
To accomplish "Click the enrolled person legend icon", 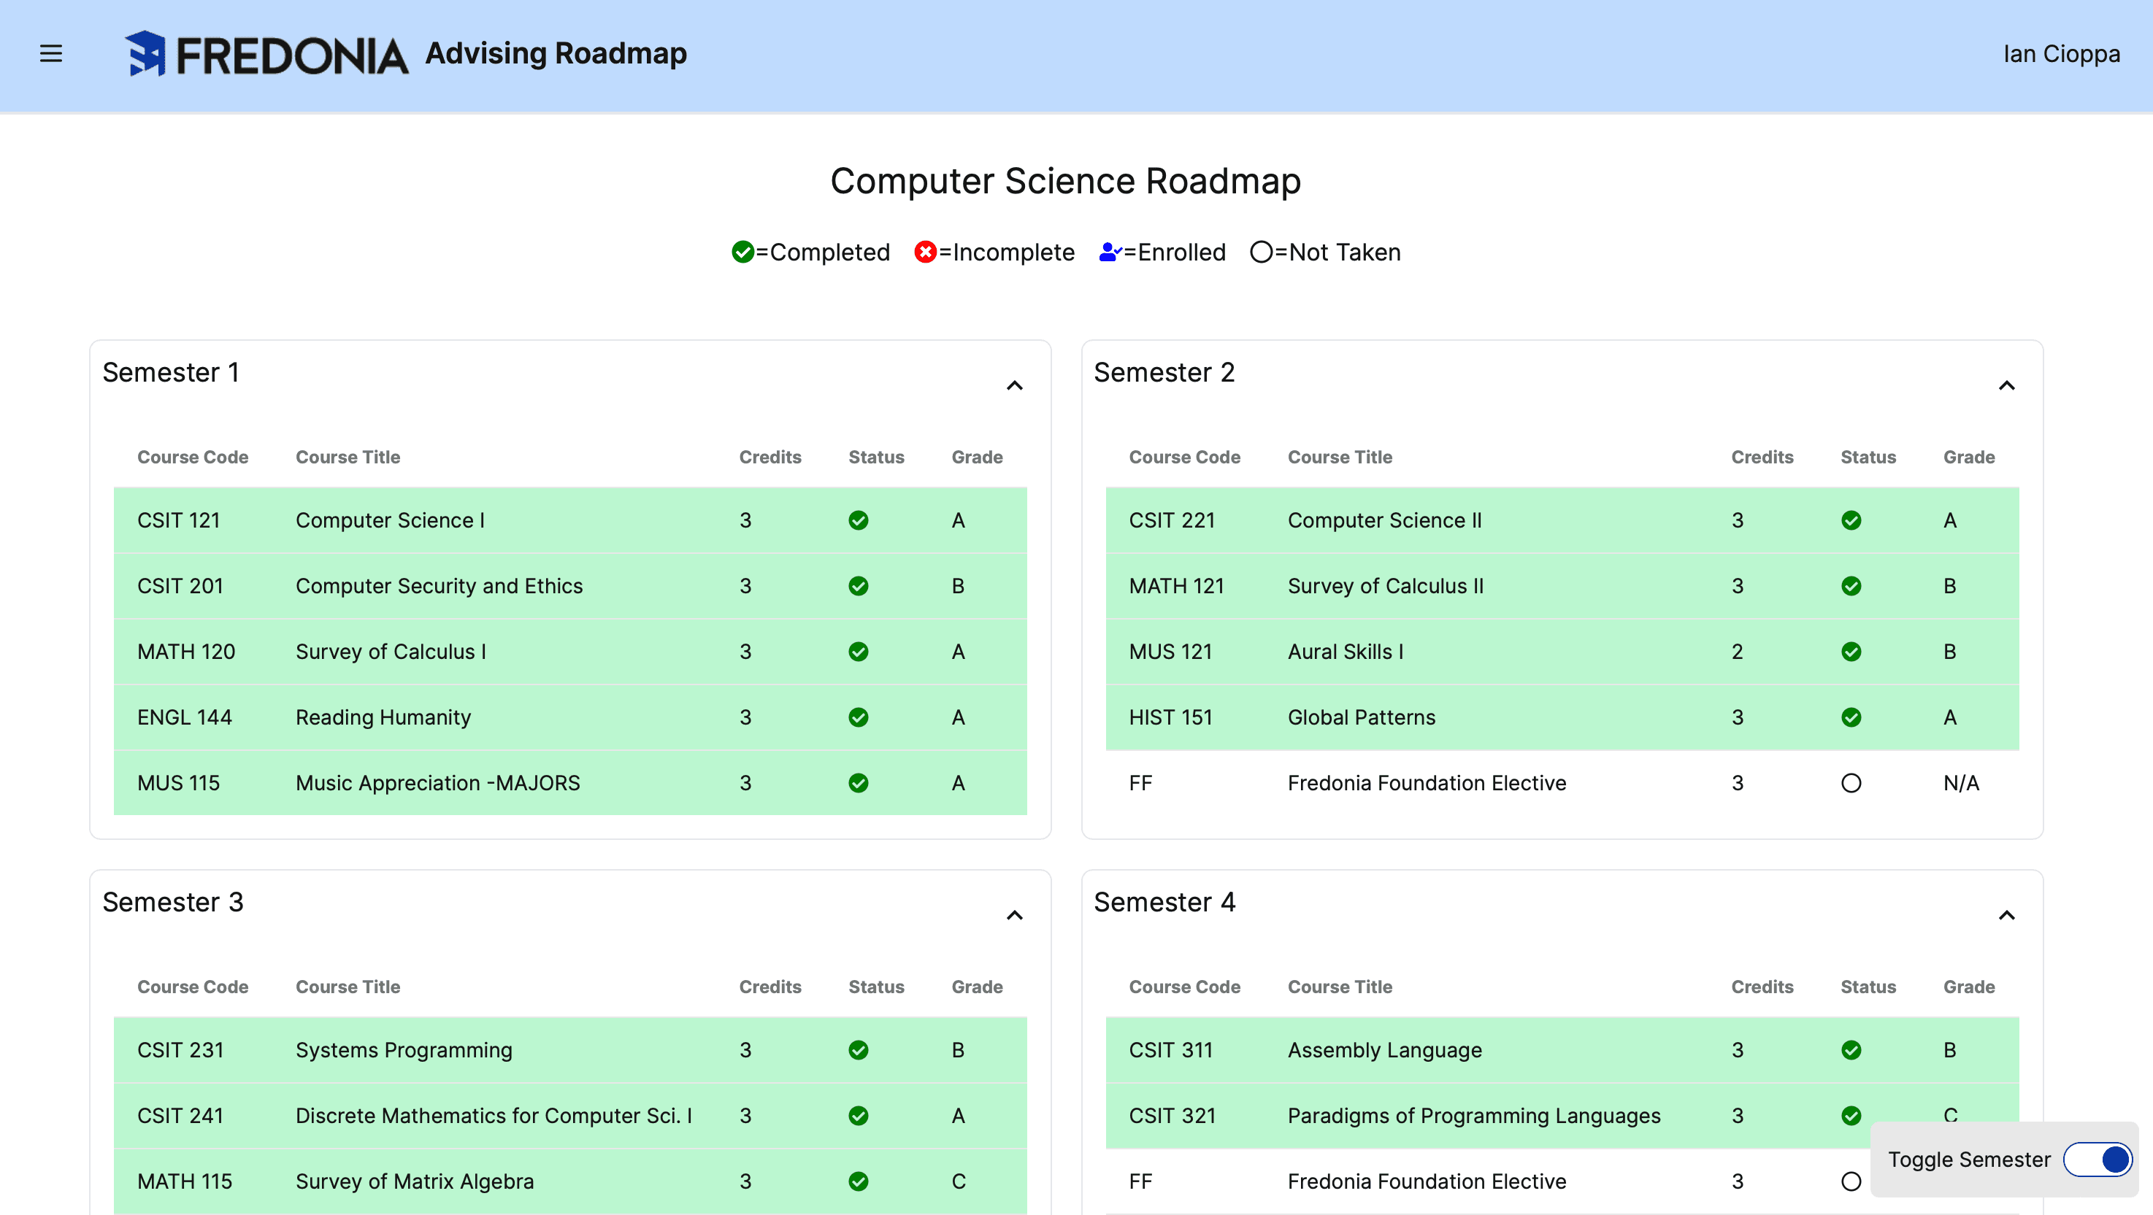I will tap(1109, 252).
